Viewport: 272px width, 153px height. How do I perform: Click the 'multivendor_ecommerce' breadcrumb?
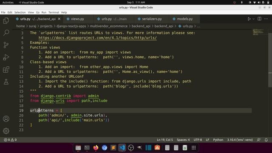(109, 26)
